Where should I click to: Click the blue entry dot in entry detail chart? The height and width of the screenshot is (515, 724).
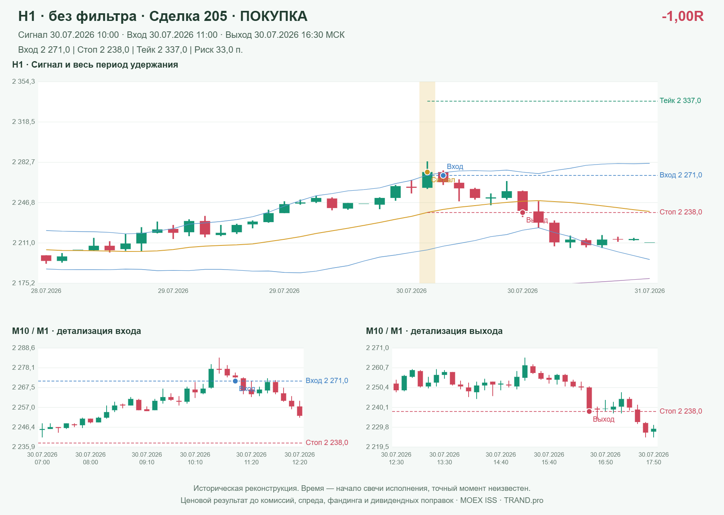pos(235,381)
